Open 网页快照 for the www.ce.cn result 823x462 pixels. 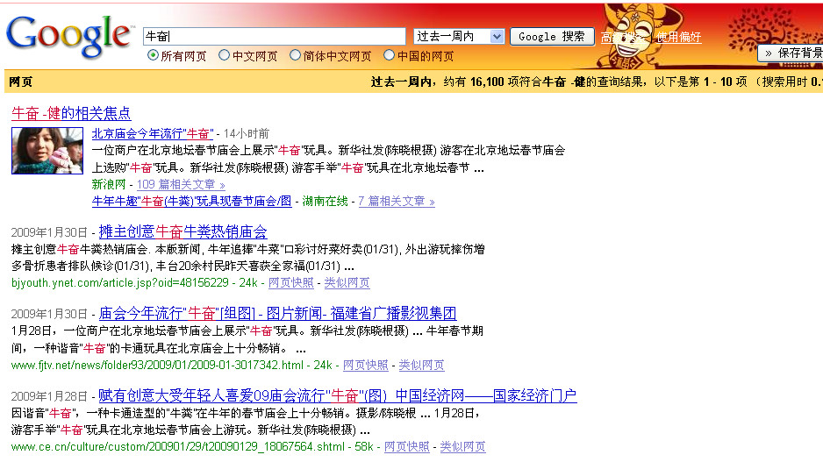407,447
